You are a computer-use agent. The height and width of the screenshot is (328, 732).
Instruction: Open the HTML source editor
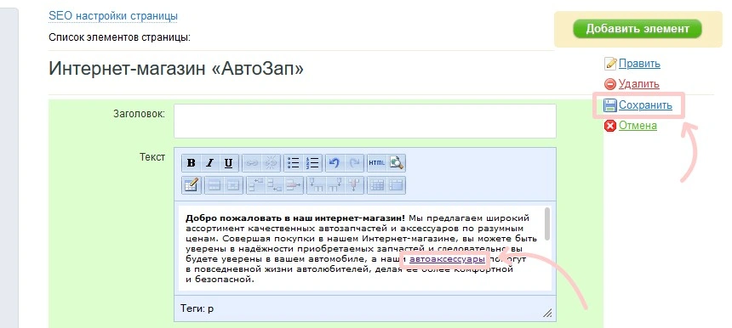(377, 163)
